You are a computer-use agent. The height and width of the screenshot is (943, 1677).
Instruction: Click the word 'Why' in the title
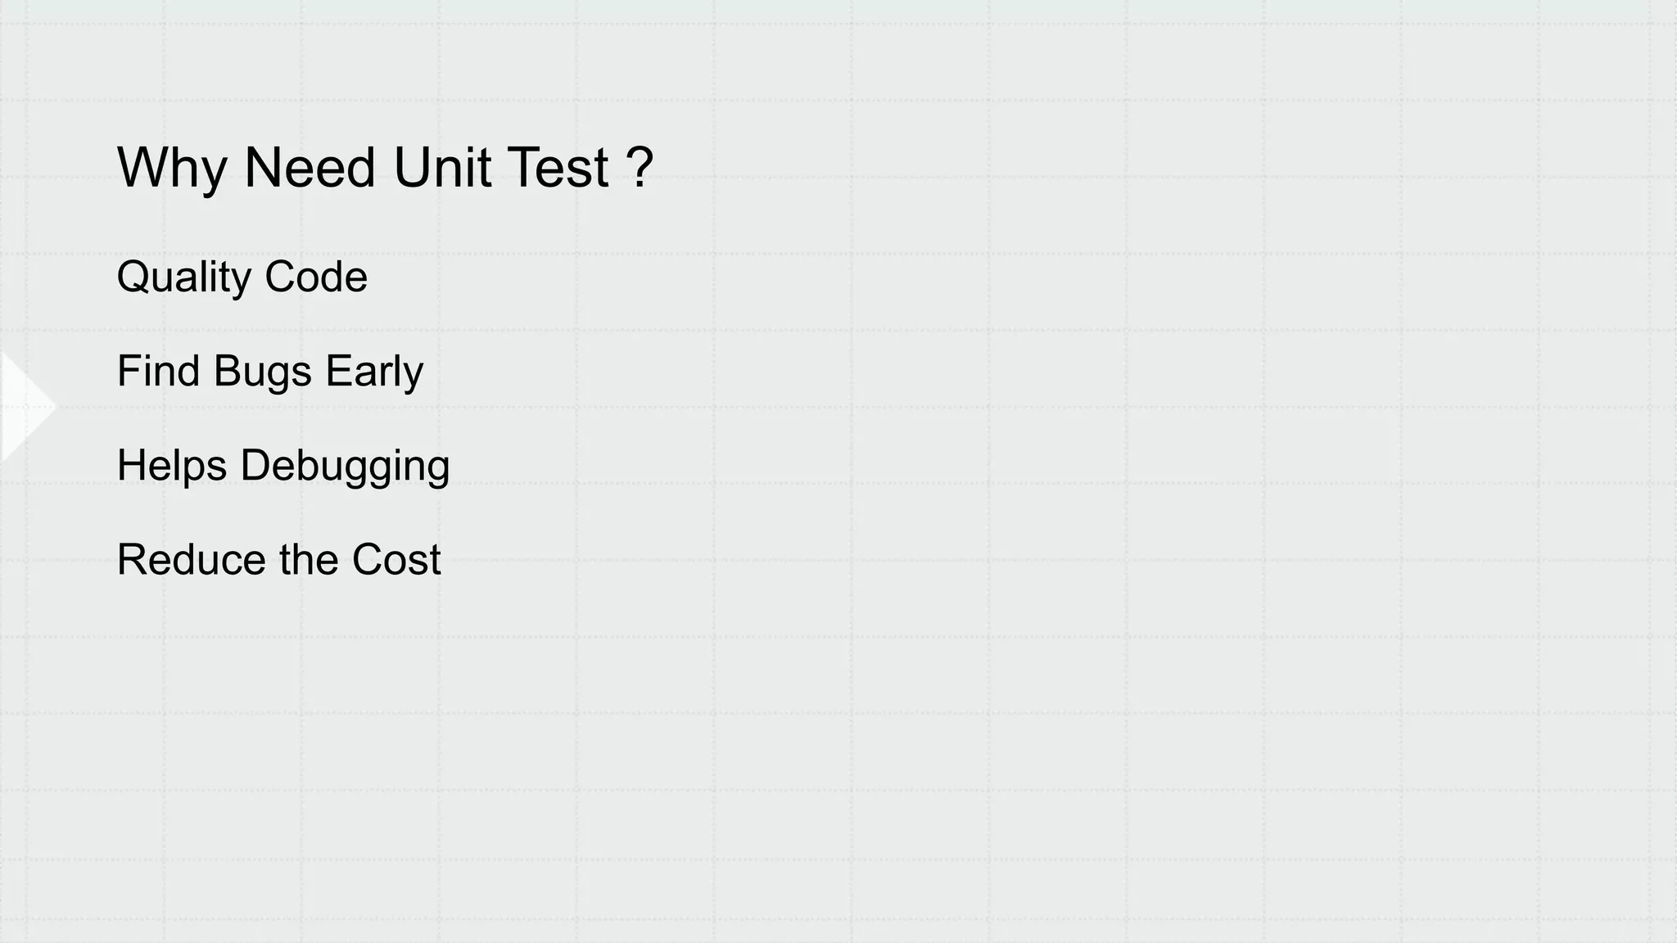[x=172, y=168]
